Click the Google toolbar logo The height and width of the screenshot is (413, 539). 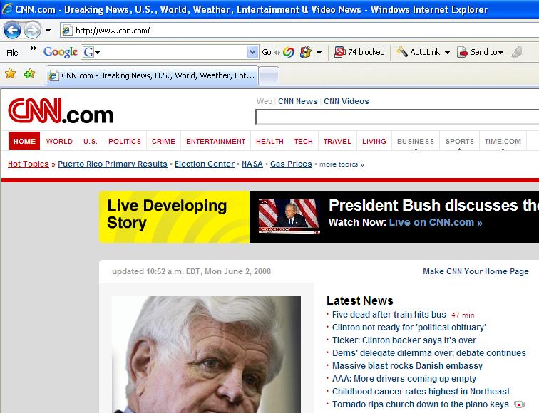[61, 52]
